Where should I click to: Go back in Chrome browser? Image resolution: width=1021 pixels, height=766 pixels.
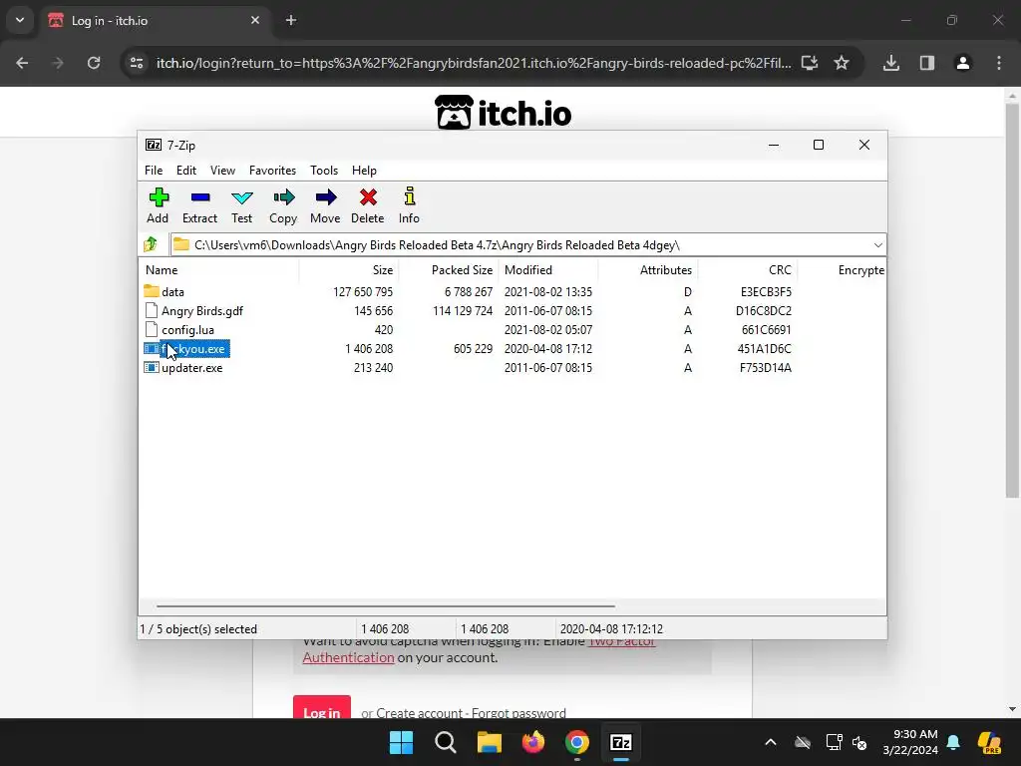click(x=22, y=63)
